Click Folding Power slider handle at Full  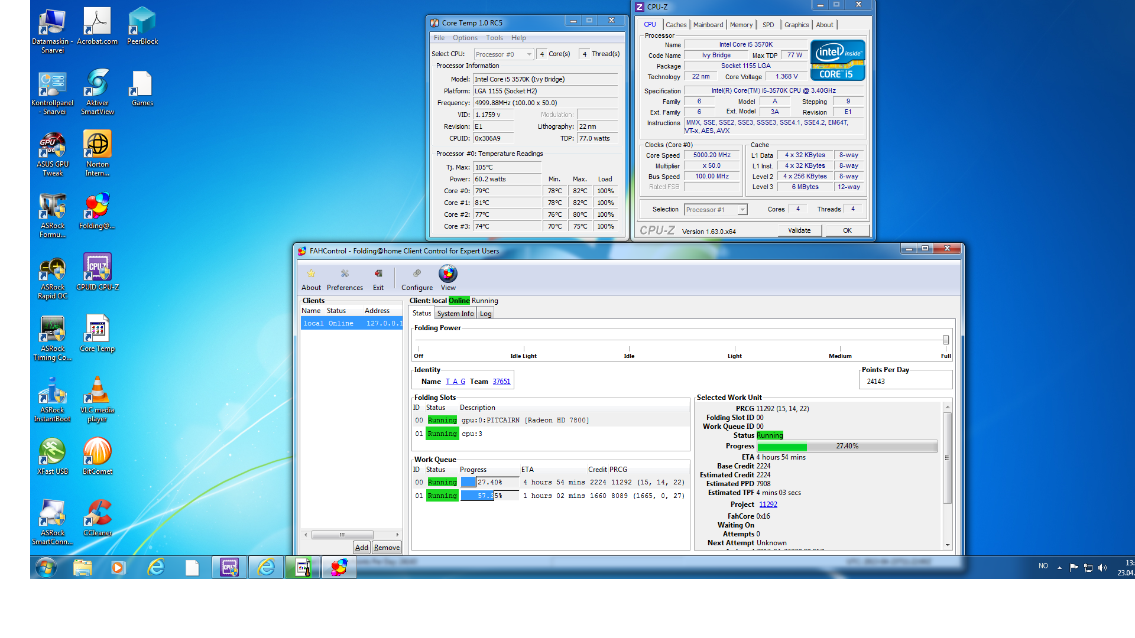click(x=946, y=340)
